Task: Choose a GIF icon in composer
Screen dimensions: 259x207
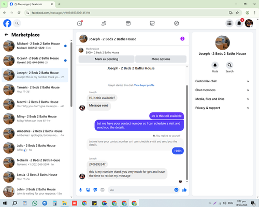Action: [103, 190]
